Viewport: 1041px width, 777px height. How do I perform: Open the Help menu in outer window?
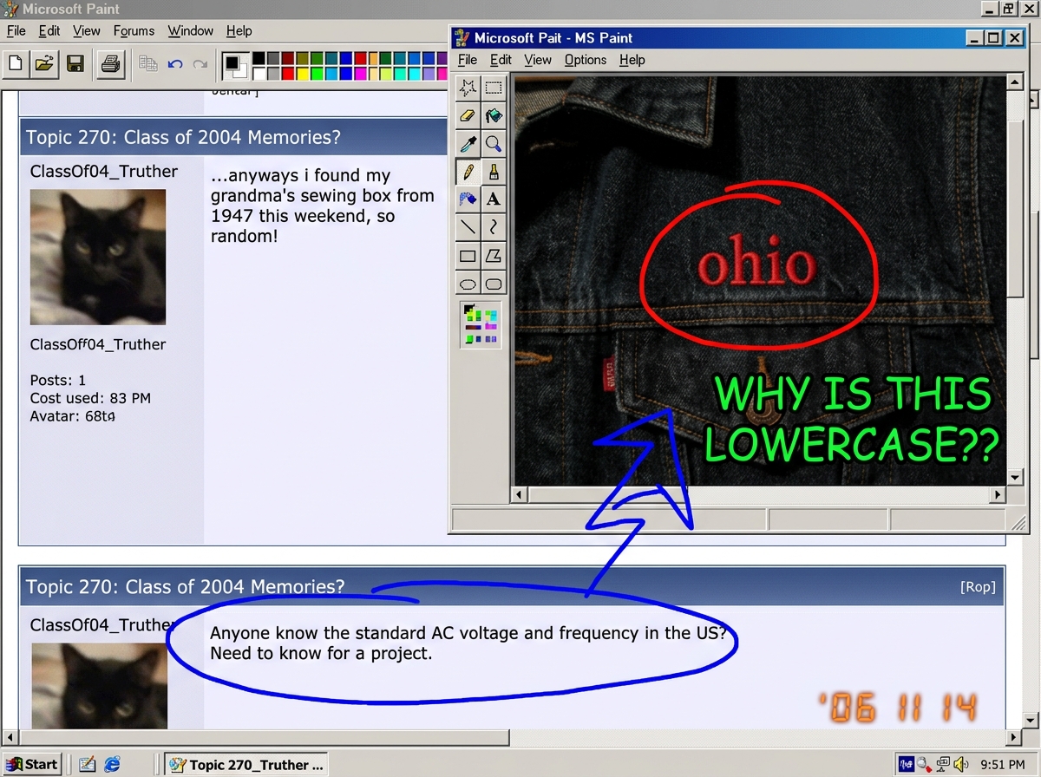(239, 30)
